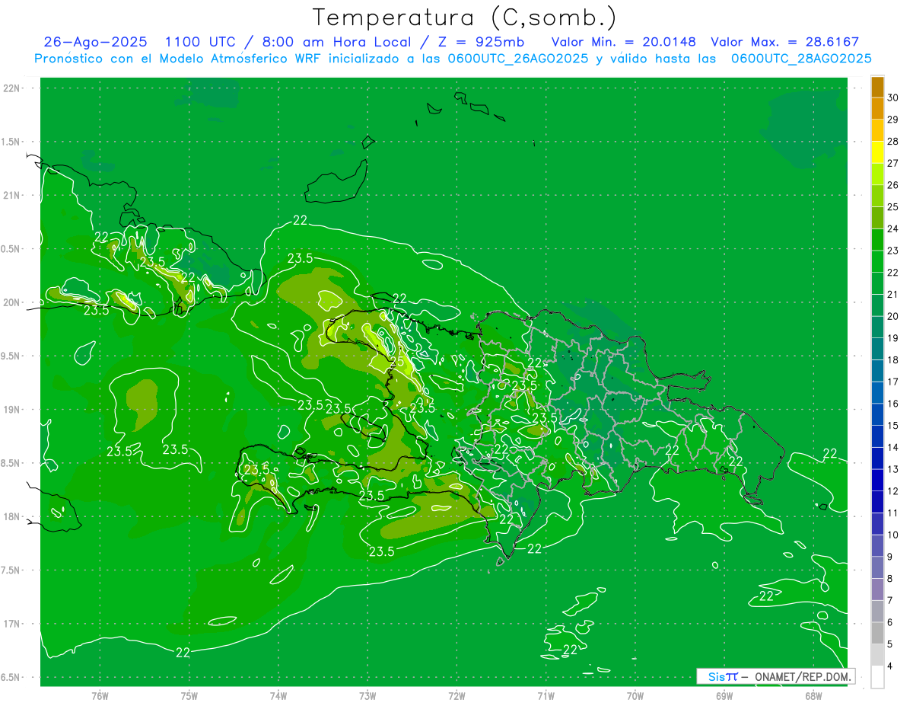Click the '76W' longitude axis label
913x706 pixels.
click(x=100, y=696)
